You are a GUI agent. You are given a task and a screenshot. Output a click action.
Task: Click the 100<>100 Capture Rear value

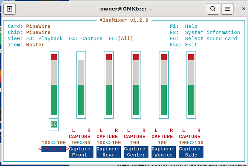pyautogui.click(x=109, y=143)
